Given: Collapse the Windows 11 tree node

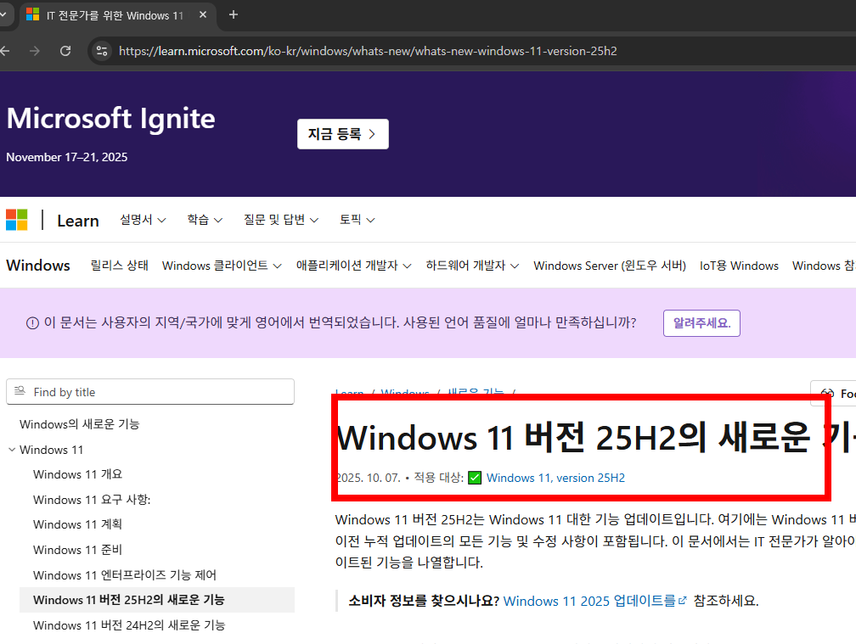Looking at the screenshot, I should coord(12,450).
